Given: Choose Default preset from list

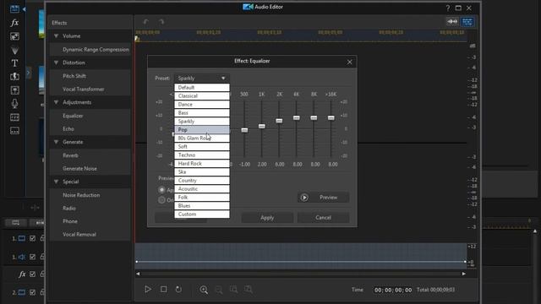Looking at the screenshot, I should click(202, 88).
